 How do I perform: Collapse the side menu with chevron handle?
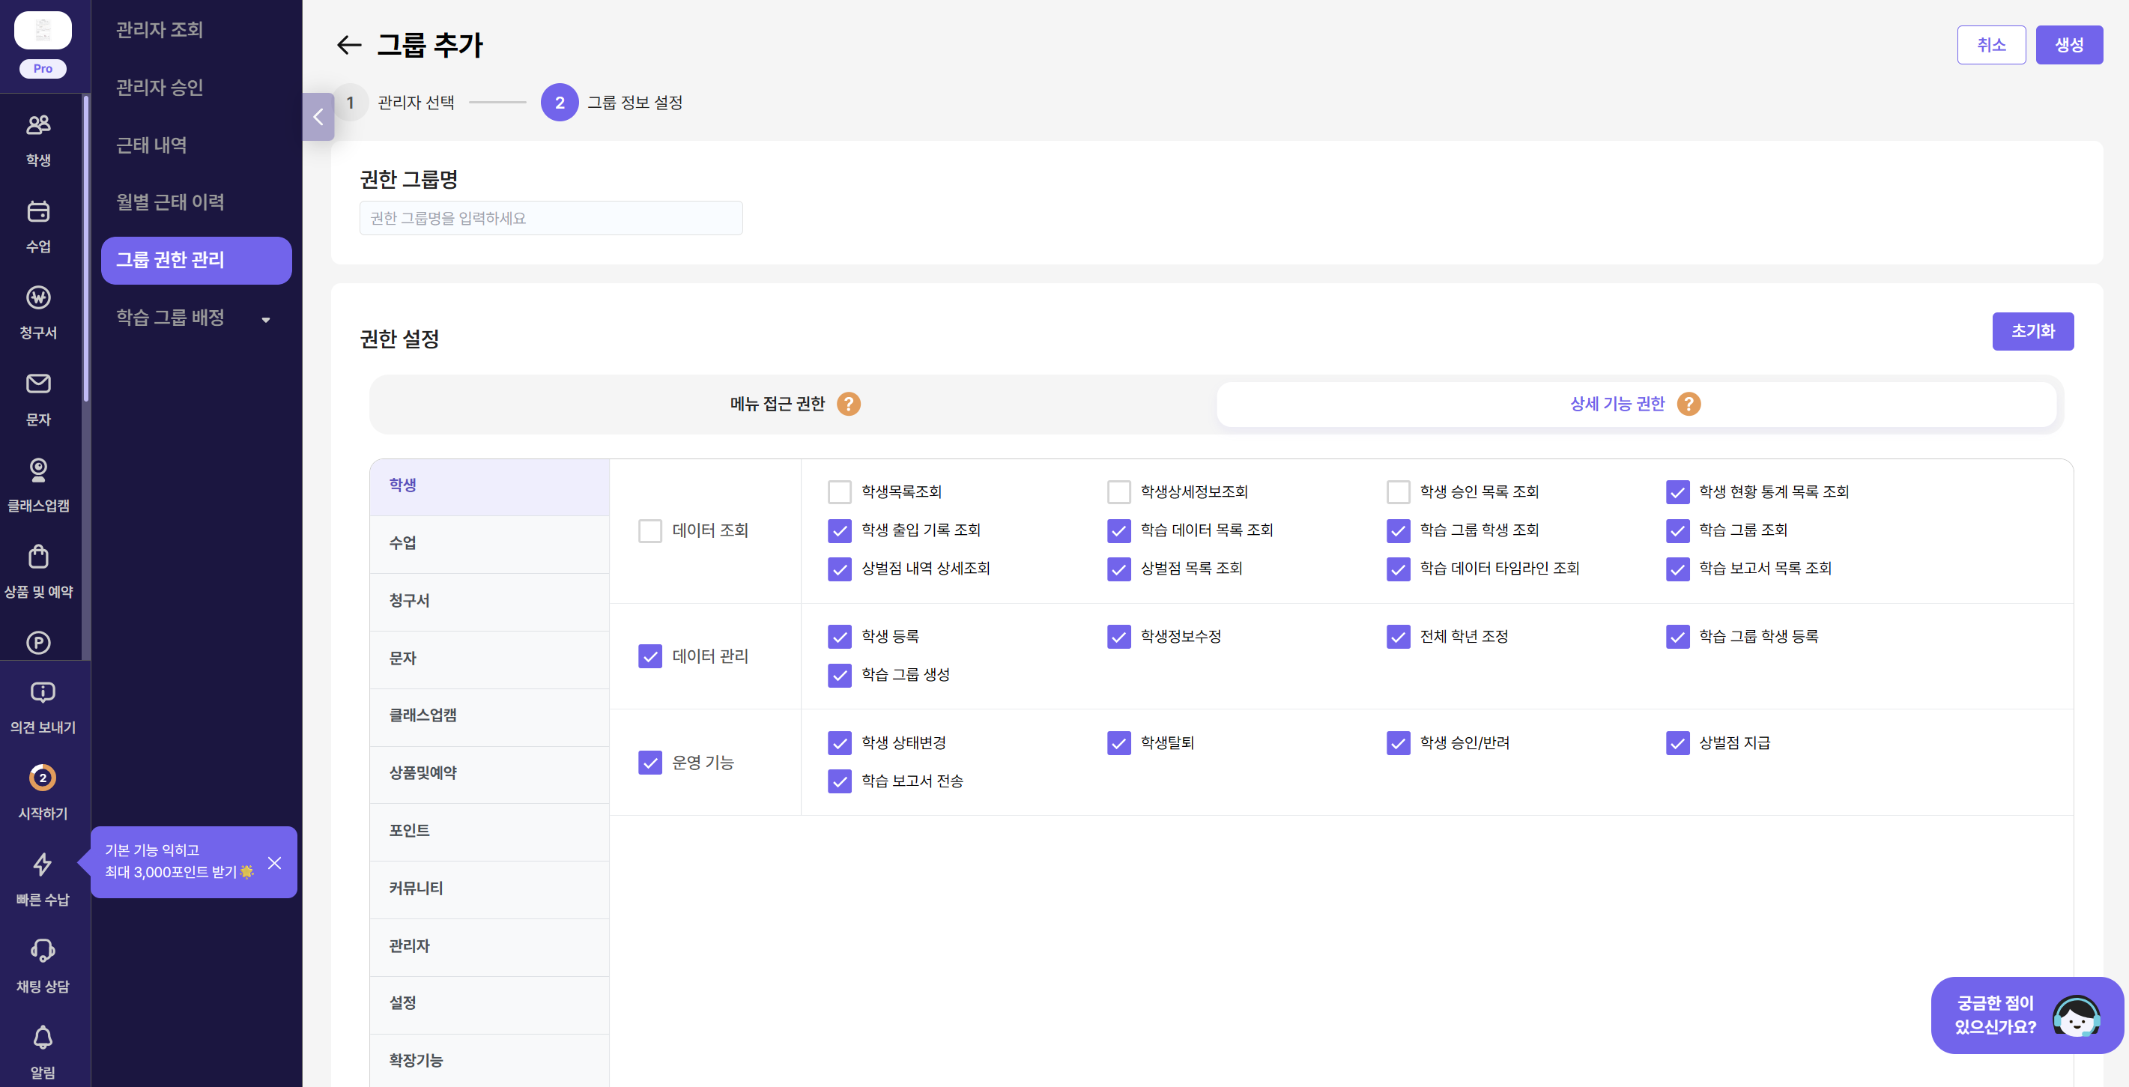coord(318,117)
